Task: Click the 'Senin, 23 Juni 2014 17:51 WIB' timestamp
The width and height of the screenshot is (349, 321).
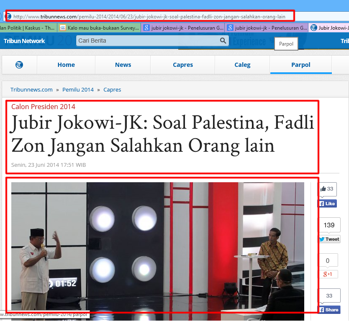Action: tap(49, 165)
